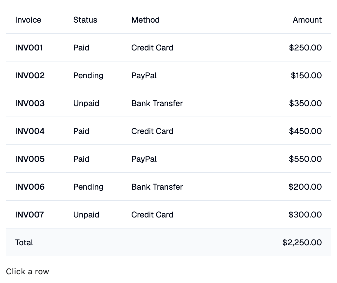
Task: Click the Status column header
Action: [85, 20]
